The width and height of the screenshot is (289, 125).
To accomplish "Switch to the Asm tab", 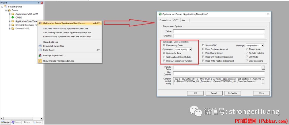I will point(183,20).
